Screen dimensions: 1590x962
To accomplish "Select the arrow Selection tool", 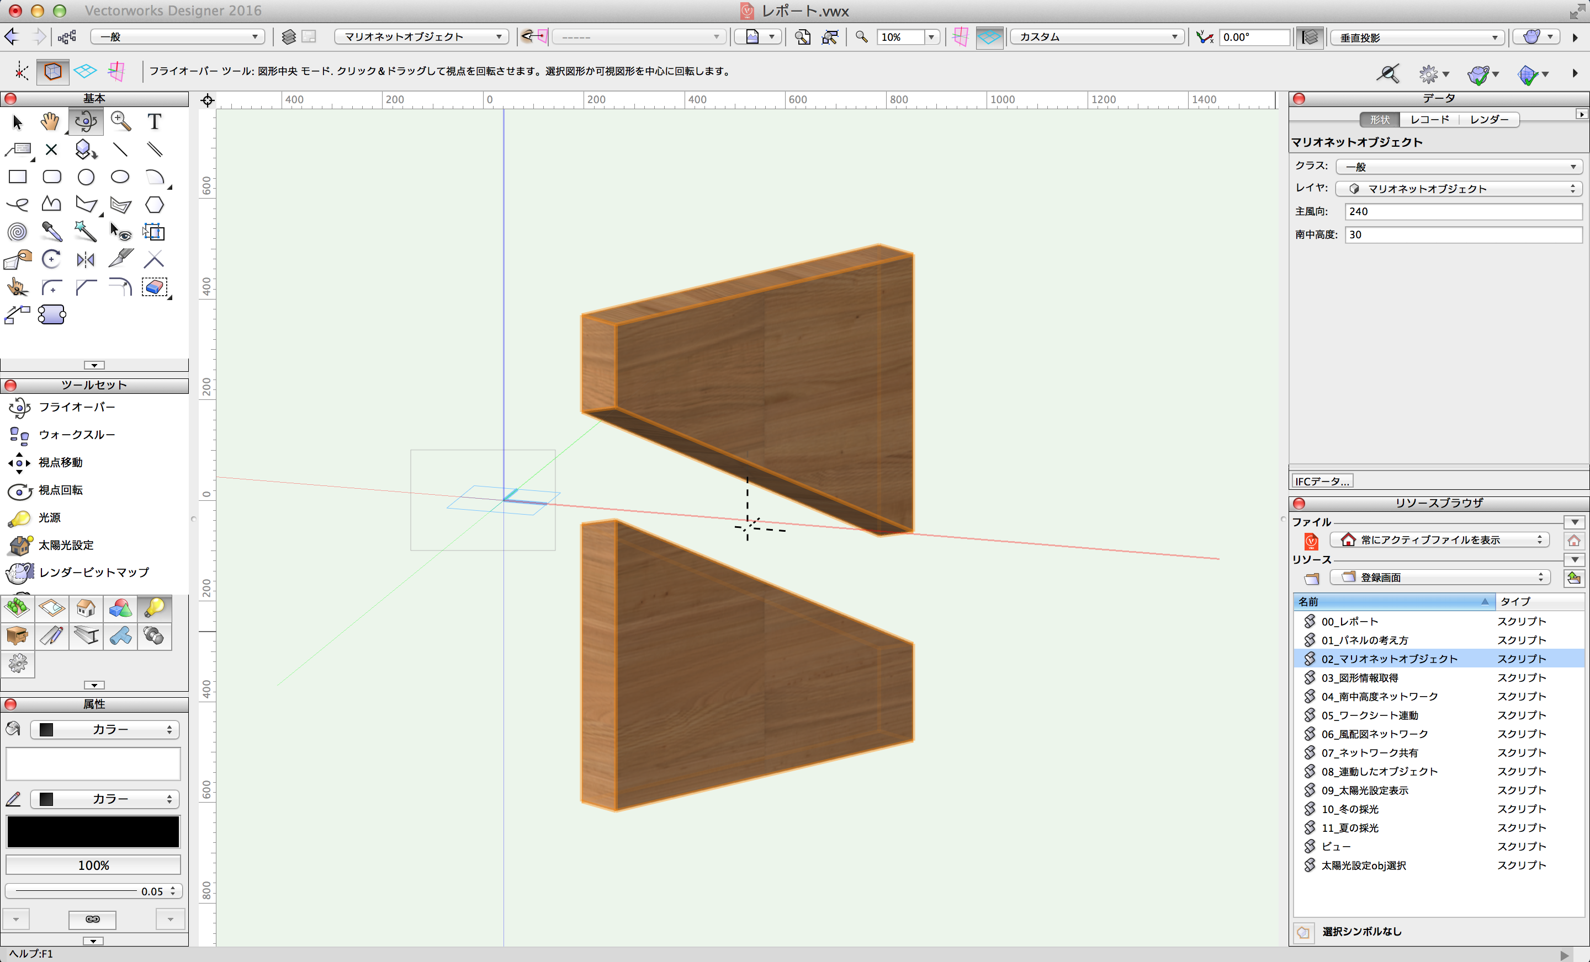I will point(18,121).
